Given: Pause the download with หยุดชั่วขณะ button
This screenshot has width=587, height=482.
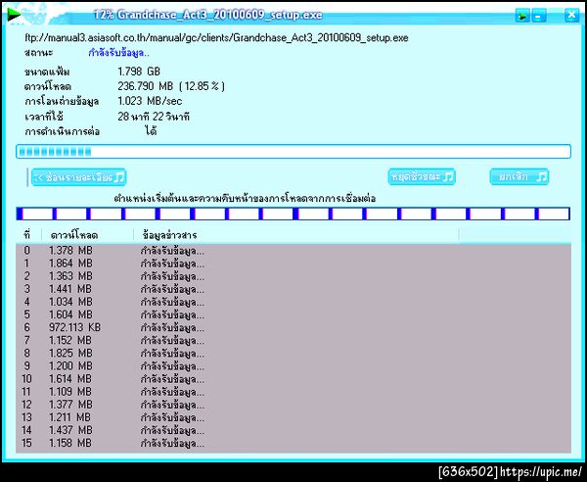Looking at the screenshot, I should coord(422,177).
